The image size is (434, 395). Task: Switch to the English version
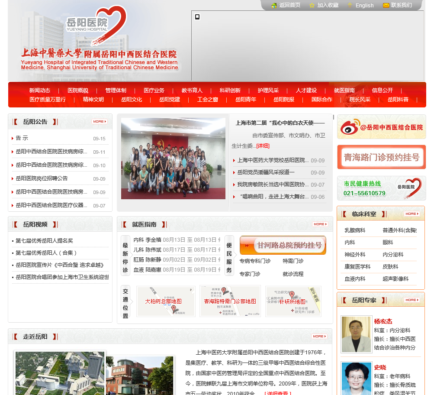coord(364,5)
